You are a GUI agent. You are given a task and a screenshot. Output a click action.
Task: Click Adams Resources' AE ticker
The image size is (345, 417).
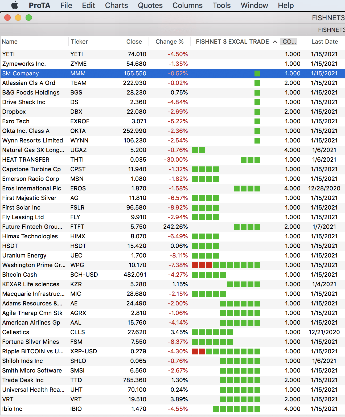pos(74,303)
